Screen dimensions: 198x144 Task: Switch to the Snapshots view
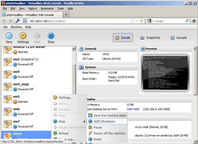coord(150,38)
